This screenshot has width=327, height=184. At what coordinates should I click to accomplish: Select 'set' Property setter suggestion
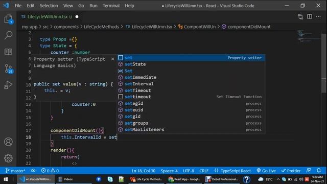point(191,58)
